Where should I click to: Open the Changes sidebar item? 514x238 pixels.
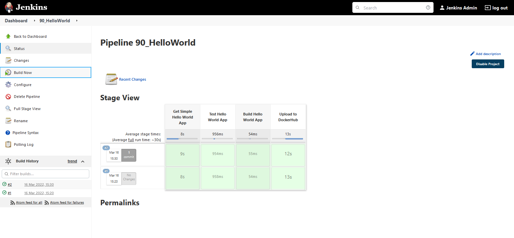coord(21,61)
